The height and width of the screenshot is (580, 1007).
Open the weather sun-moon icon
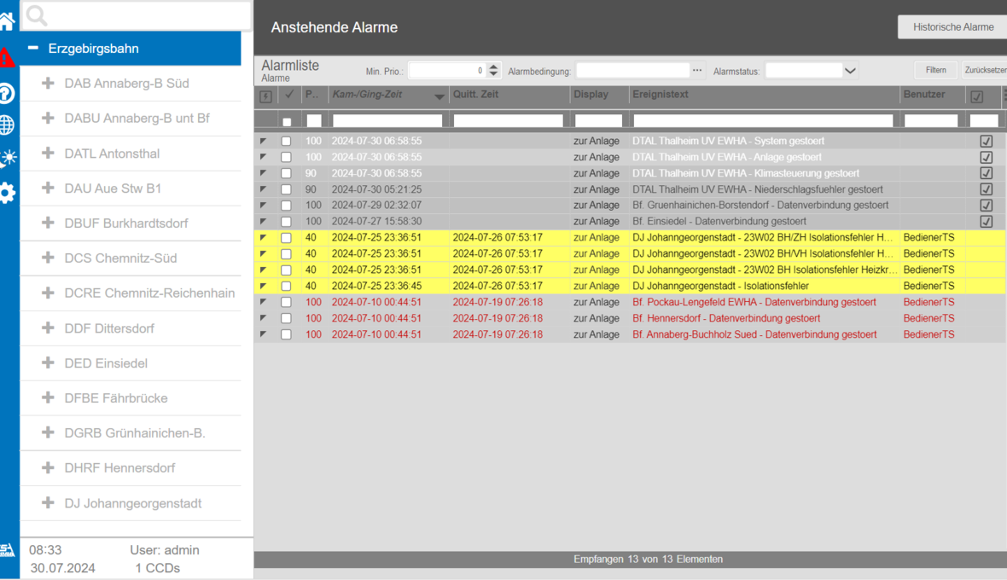pyautogui.click(x=7, y=158)
